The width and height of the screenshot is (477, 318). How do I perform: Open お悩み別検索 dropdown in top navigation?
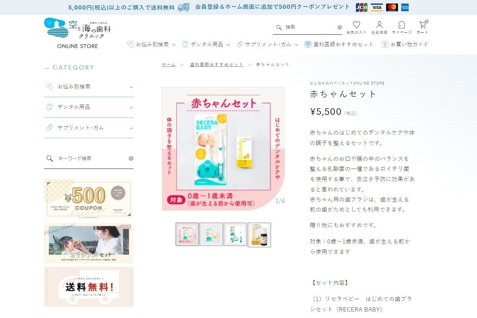point(151,45)
